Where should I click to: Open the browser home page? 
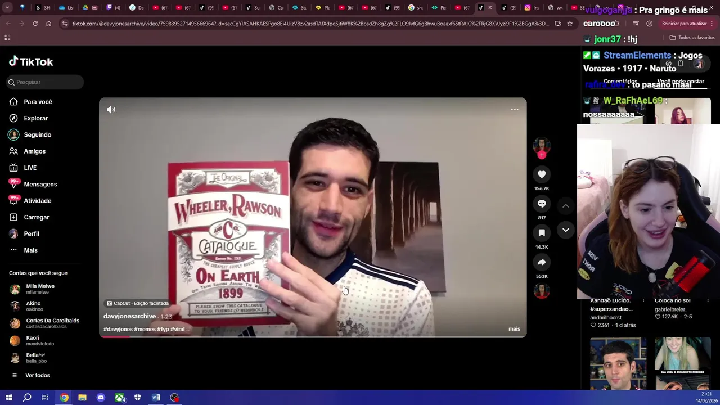(49, 24)
